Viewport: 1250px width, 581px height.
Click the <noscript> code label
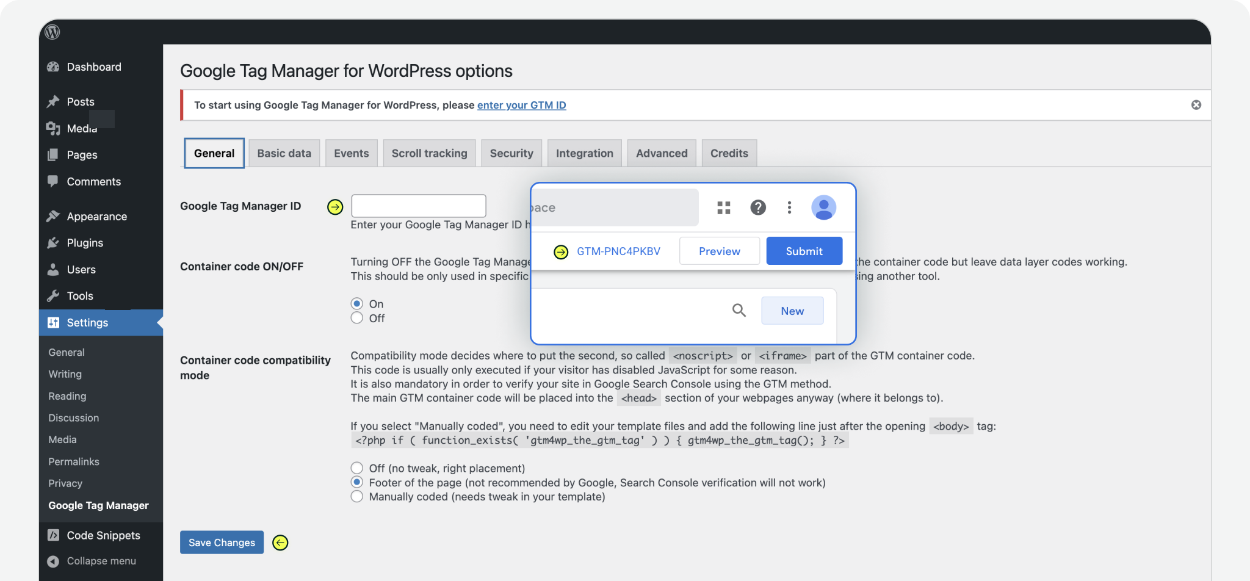pos(703,356)
